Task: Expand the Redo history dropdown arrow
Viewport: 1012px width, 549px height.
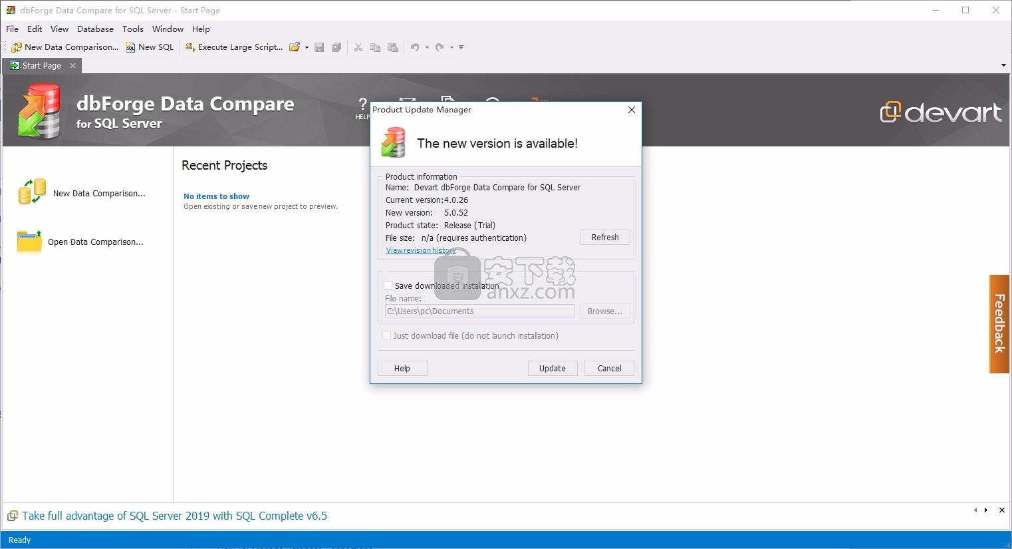Action: (451, 47)
